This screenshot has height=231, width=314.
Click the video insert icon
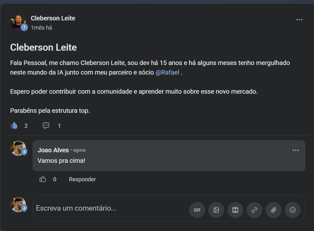pyautogui.click(x=235, y=210)
